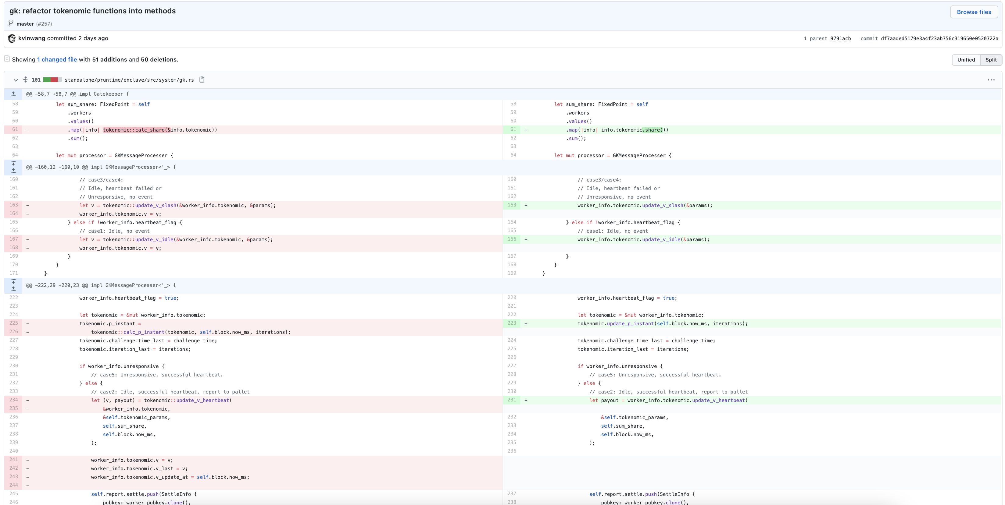Expand all lines icon beside 101
Image resolution: width=1005 pixels, height=505 pixels.
point(25,79)
